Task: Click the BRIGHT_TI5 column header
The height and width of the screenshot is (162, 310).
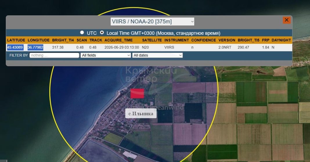Action: pyautogui.click(x=248, y=40)
